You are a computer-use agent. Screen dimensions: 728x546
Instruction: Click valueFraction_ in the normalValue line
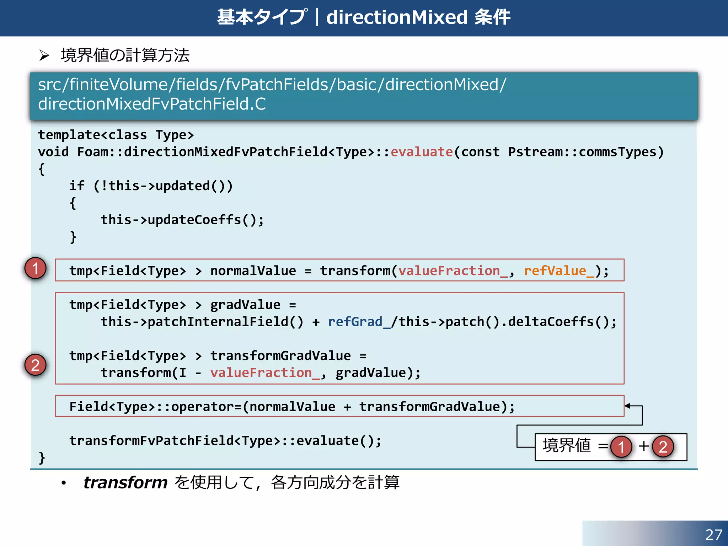tap(453, 271)
